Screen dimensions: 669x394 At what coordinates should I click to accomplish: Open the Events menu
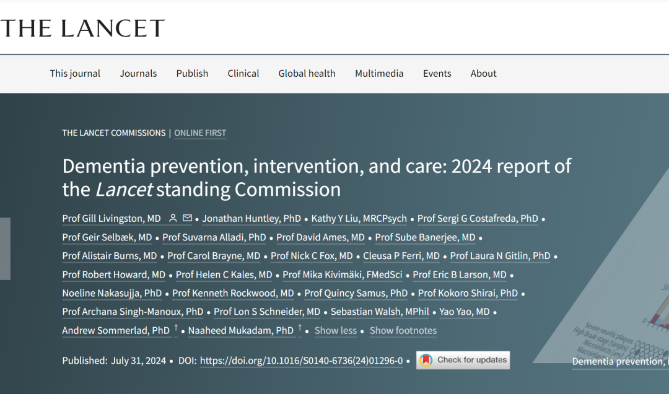(437, 74)
